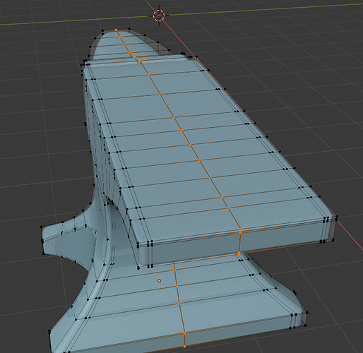The width and height of the screenshot is (363, 353).
Task: Select the vertex at base's bottom-right corner
Action: coord(305,325)
